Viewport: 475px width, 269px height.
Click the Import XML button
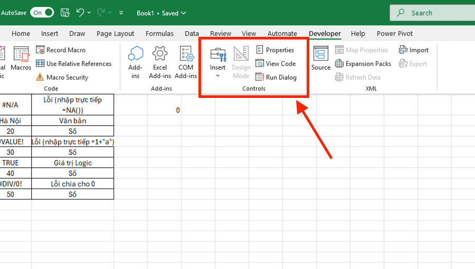click(x=414, y=50)
